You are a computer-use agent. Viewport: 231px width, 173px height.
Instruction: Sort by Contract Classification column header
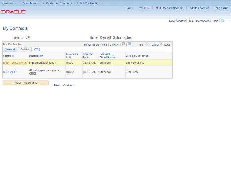(108, 56)
